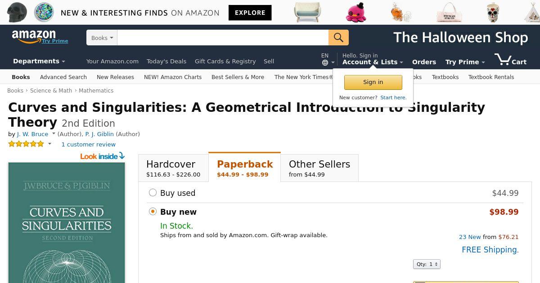Click the five-star rating icons

pos(26,144)
